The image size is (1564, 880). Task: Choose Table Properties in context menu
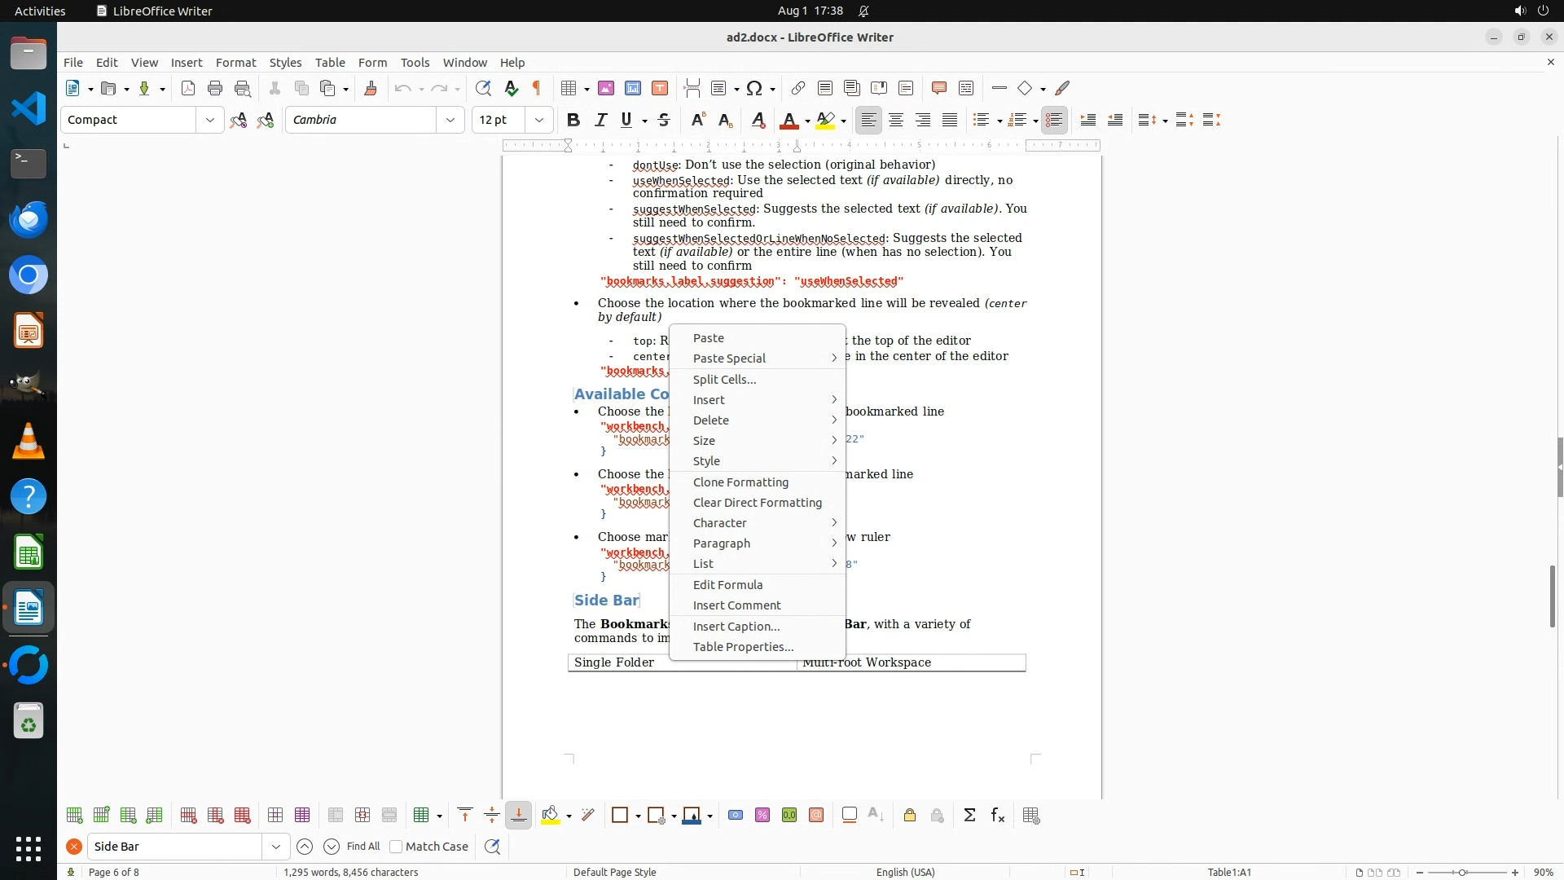point(743,647)
